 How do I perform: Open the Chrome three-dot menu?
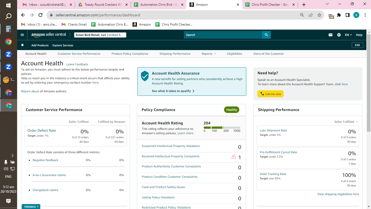[x=365, y=15]
